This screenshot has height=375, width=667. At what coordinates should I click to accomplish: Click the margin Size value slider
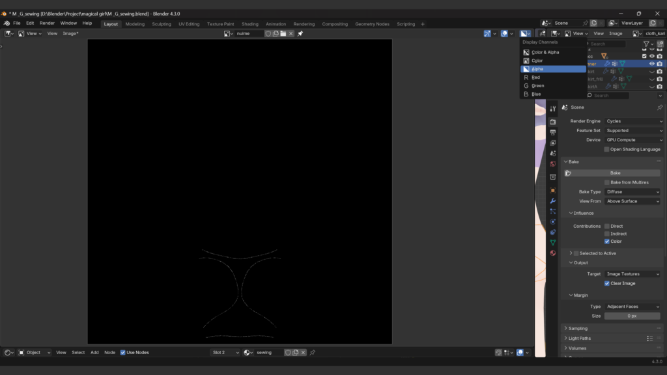point(632,316)
